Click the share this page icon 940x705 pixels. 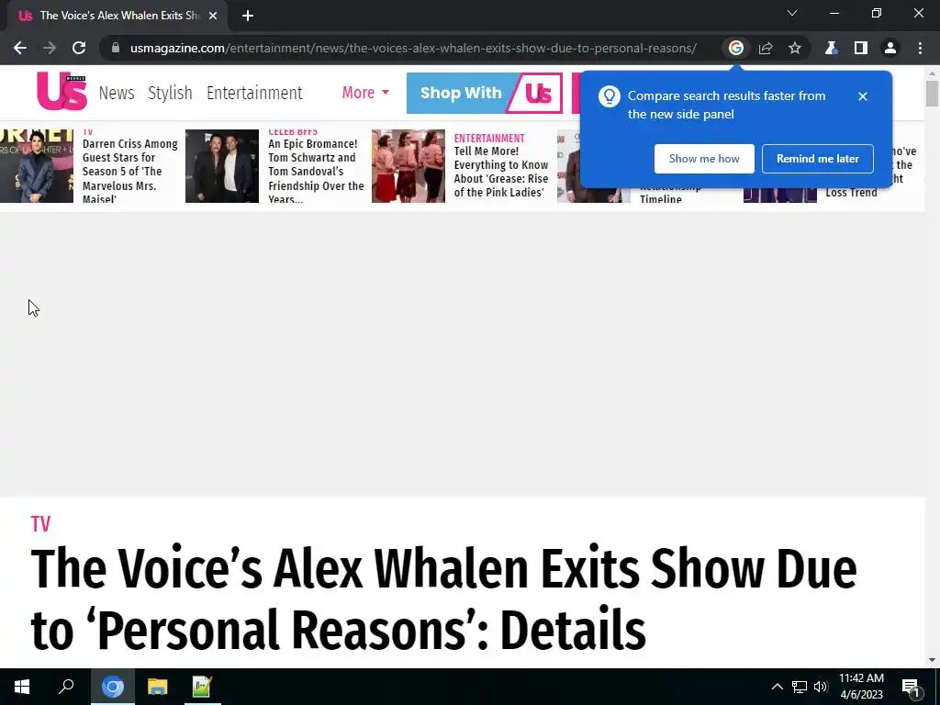point(766,48)
